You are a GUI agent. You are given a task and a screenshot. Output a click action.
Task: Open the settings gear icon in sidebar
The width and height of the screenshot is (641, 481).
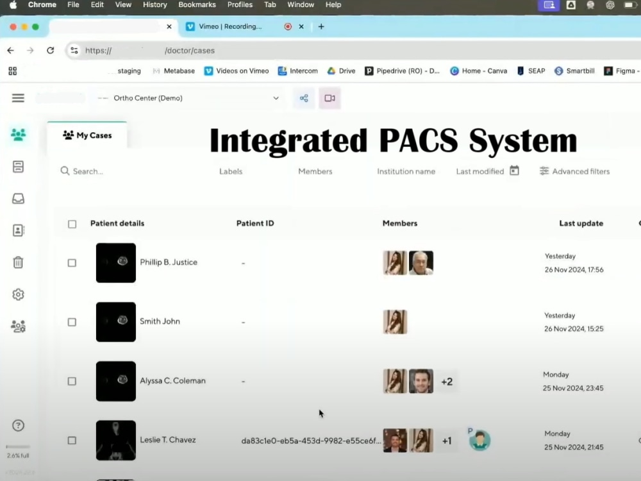(18, 294)
